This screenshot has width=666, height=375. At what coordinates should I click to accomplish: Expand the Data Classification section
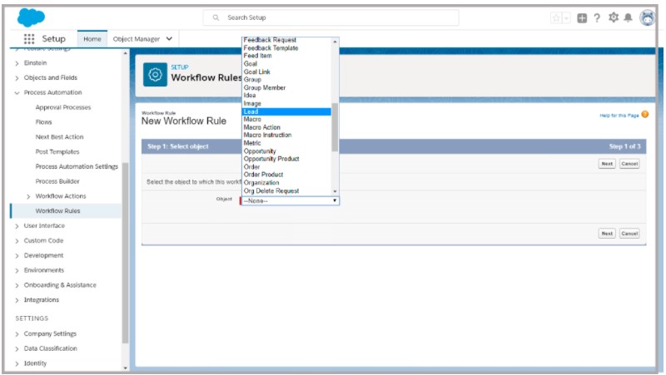[17, 348]
